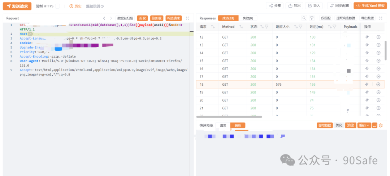Click the lightning icon in row 13

pyautogui.click(x=367, y=45)
